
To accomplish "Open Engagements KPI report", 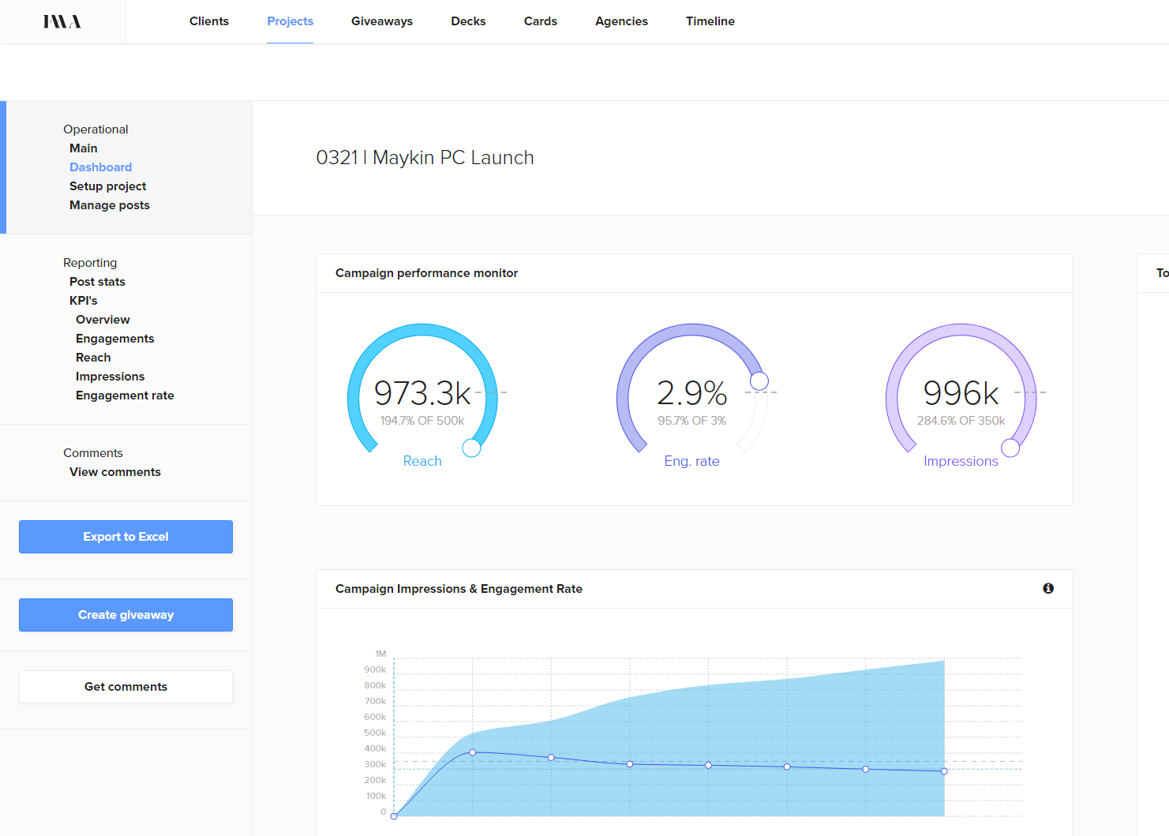I will coord(115,339).
